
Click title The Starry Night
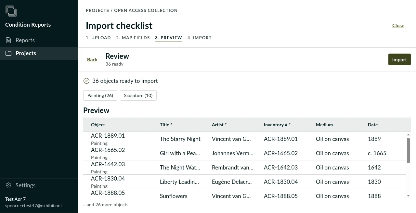[180, 139]
